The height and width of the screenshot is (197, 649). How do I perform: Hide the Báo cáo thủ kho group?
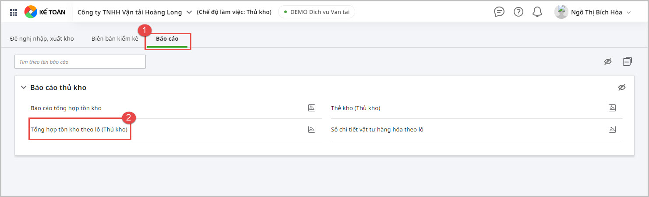[622, 87]
